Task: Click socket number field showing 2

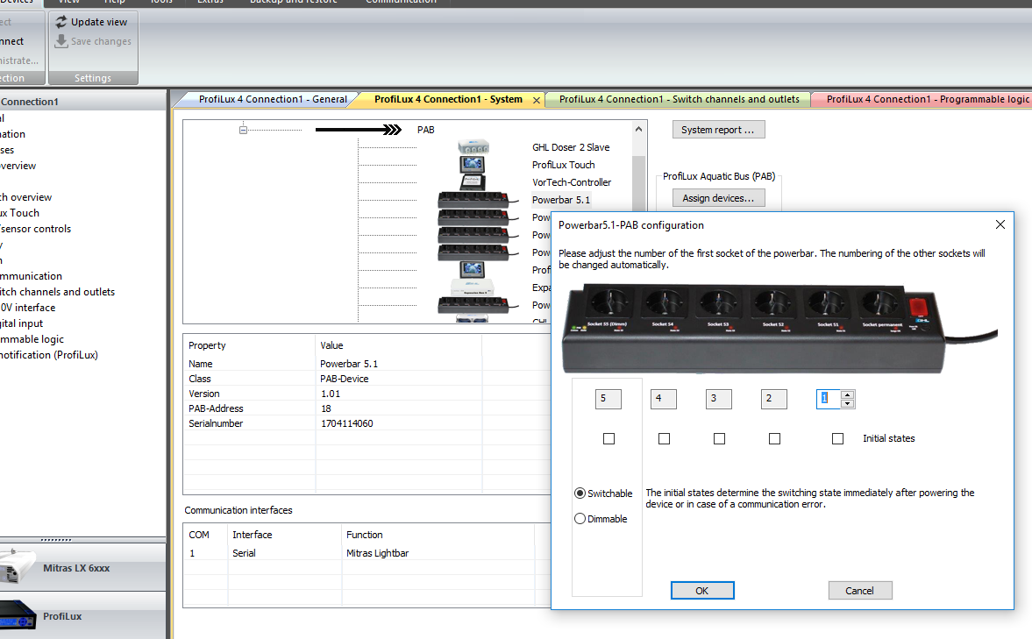Action: coord(774,399)
